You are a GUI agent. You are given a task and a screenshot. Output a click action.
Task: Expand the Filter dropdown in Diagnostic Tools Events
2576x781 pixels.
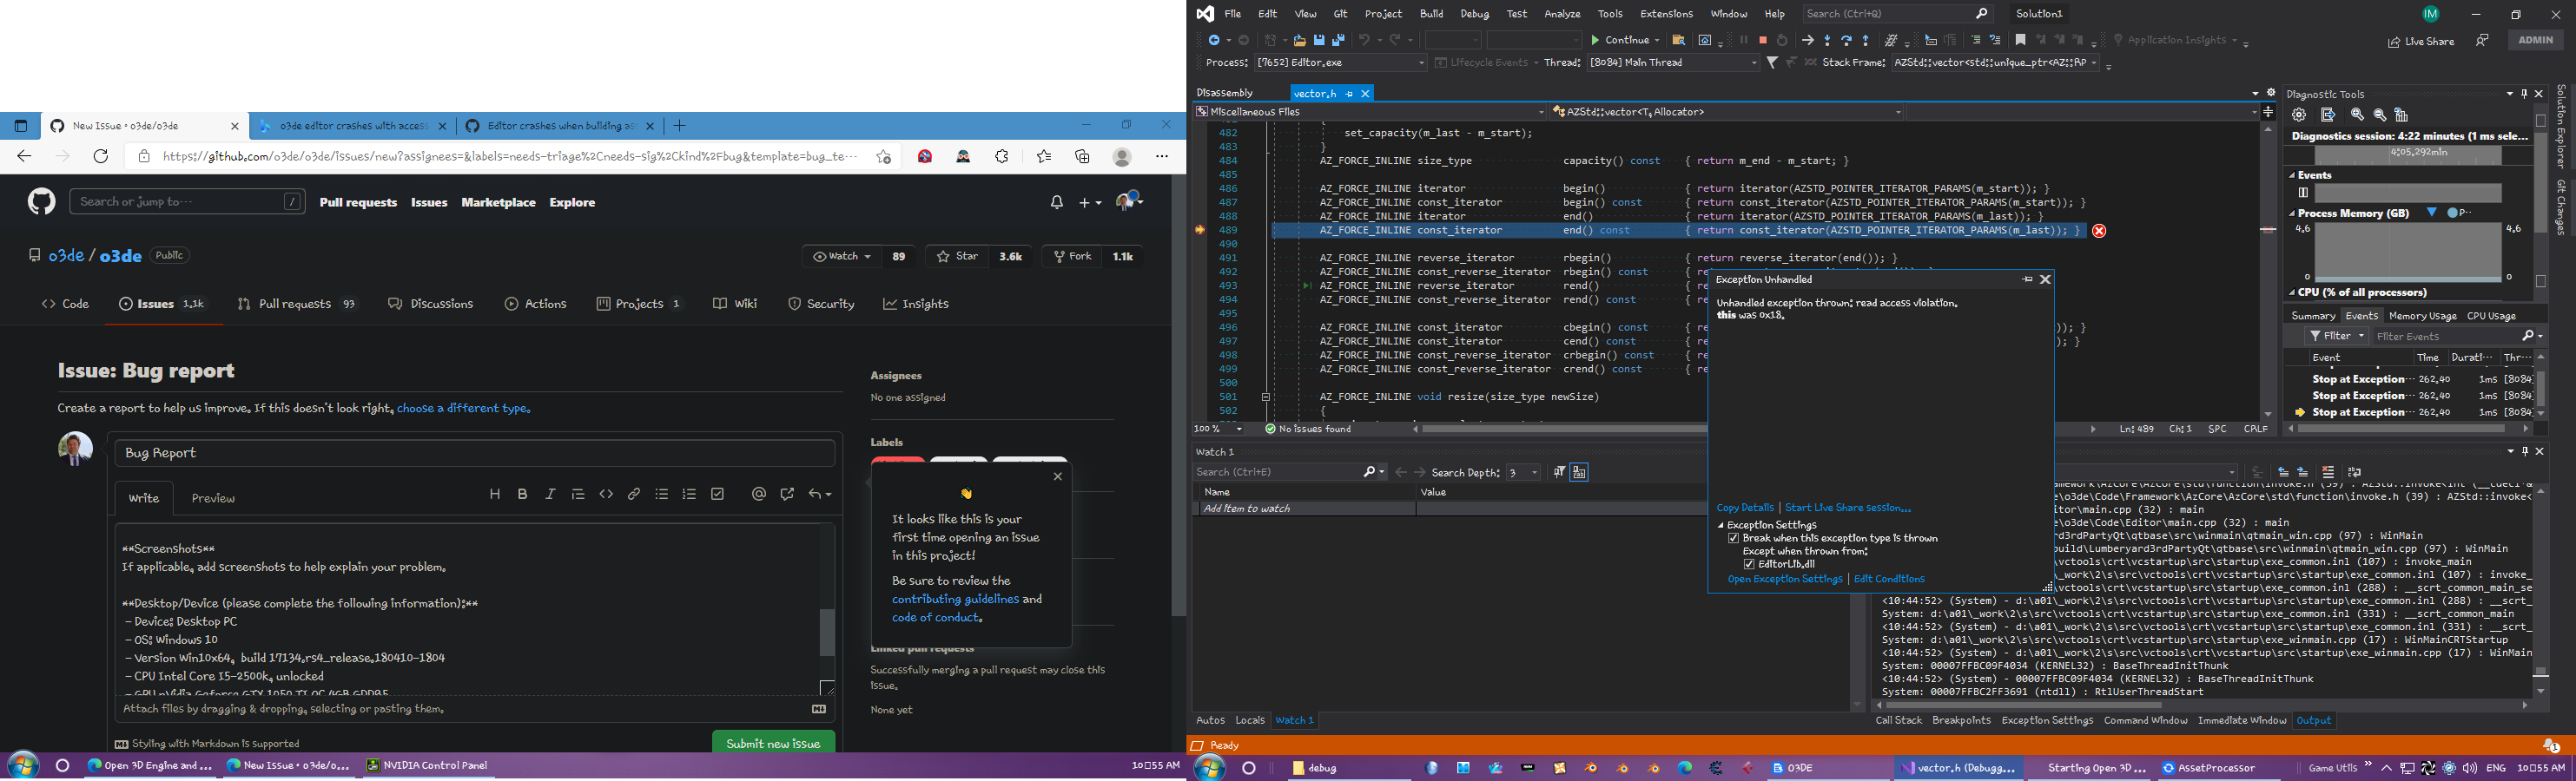coord(2336,337)
